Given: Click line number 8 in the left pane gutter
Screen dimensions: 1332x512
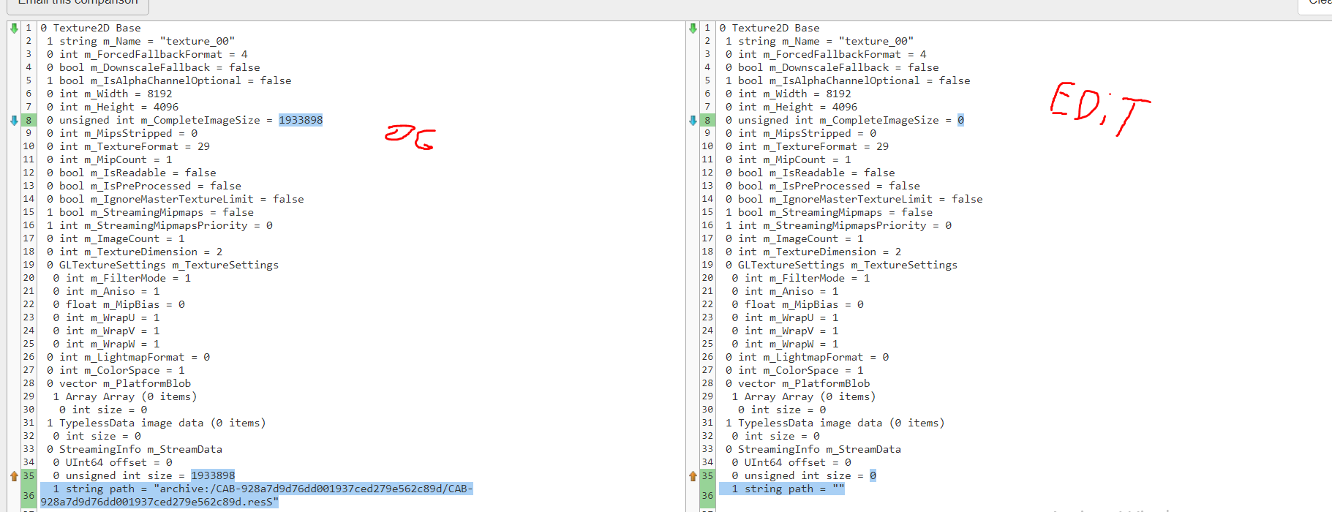Looking at the screenshot, I should (29, 120).
